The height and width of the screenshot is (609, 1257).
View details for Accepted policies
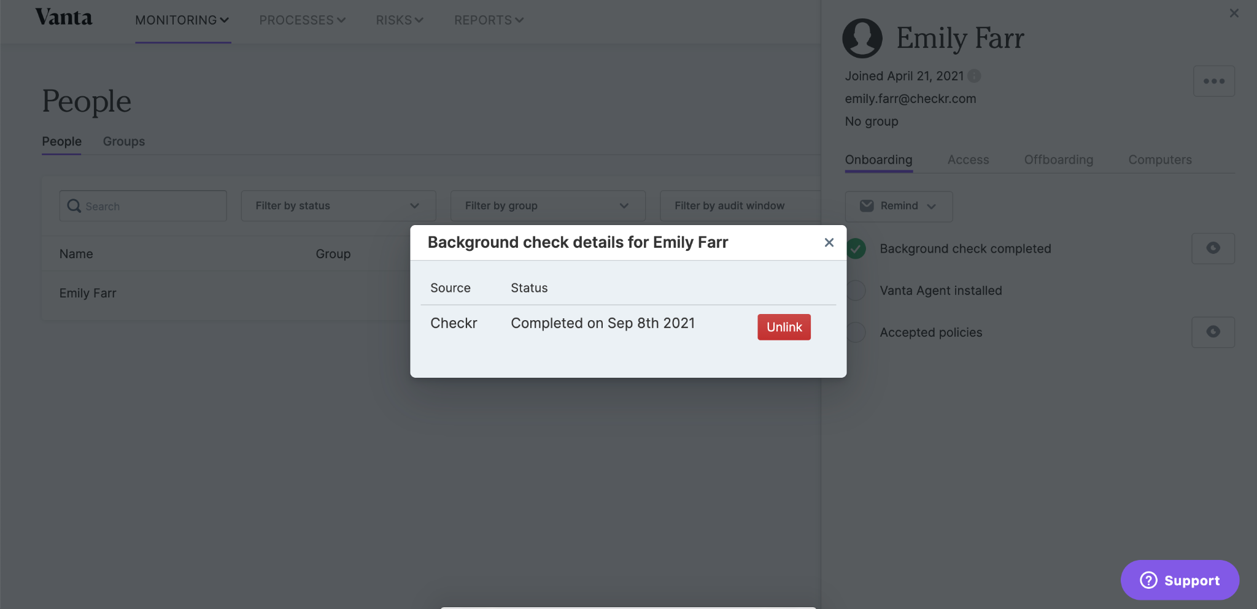pos(1213,332)
